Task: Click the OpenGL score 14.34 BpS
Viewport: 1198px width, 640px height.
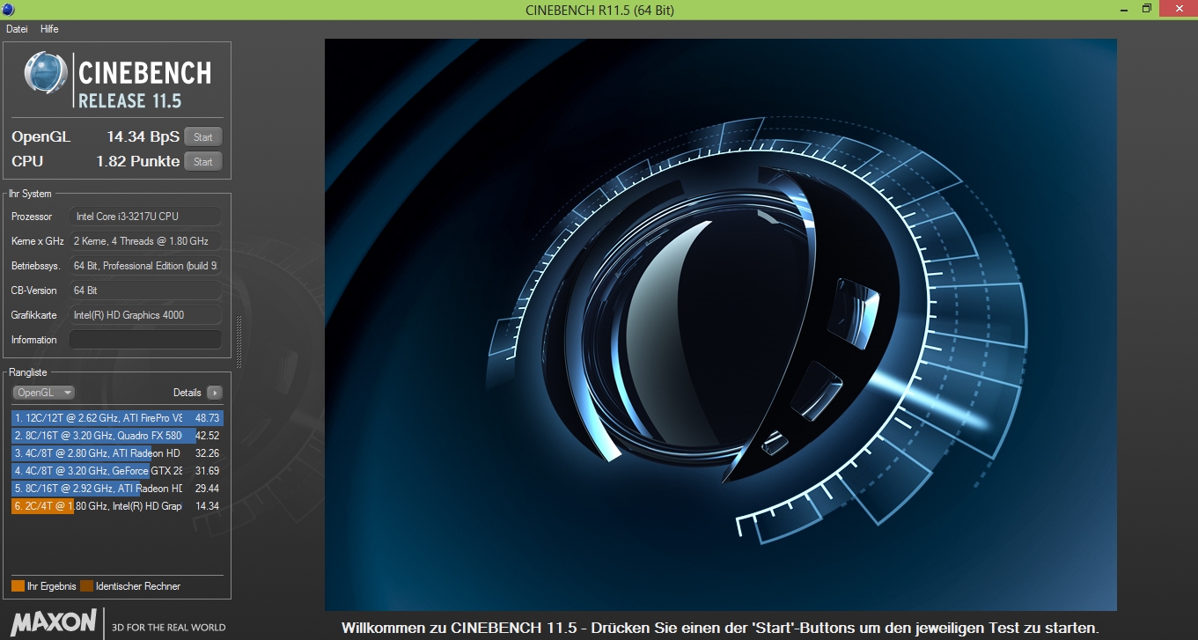Action: click(143, 137)
